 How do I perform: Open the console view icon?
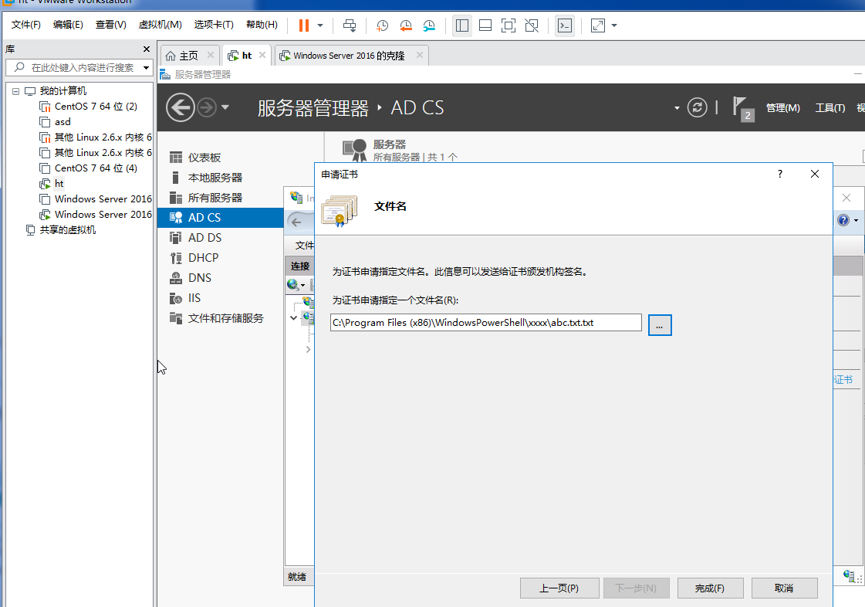[565, 25]
